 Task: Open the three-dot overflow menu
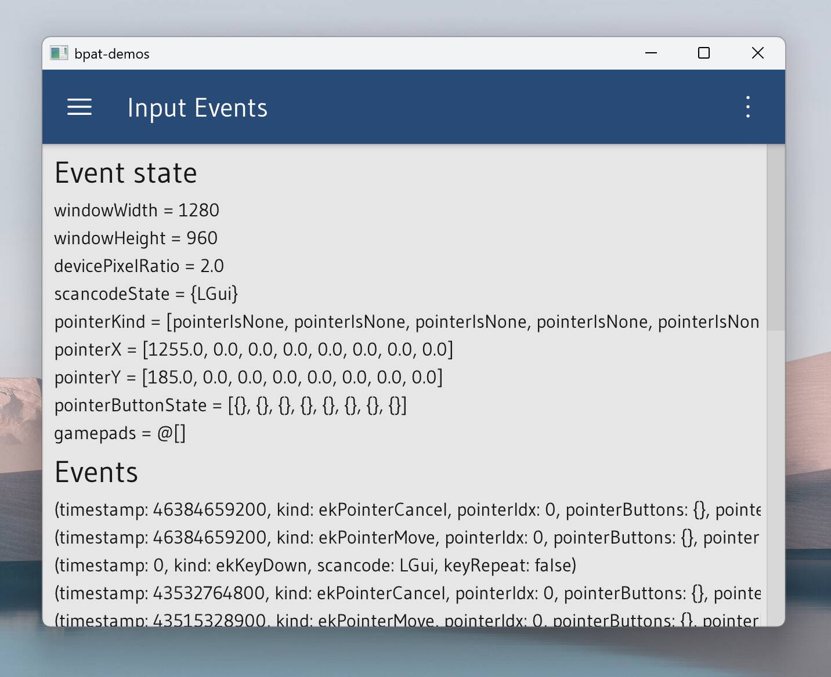tap(747, 107)
